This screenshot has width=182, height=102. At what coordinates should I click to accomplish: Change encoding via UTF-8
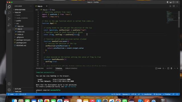click(x=134, y=94)
